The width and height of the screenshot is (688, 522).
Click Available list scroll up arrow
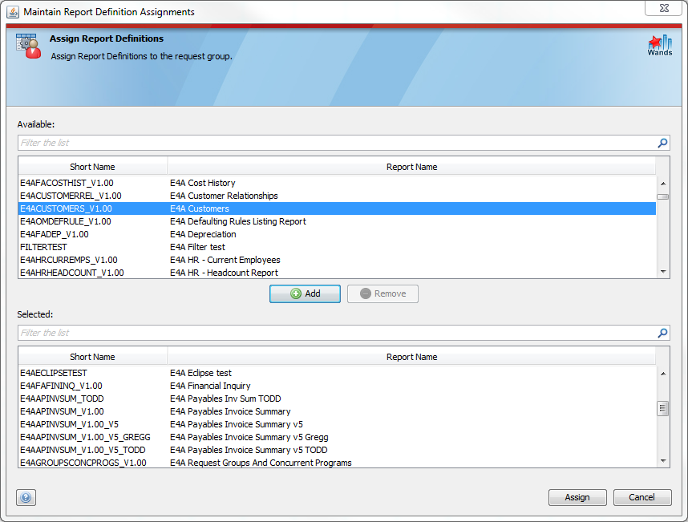[x=663, y=184]
